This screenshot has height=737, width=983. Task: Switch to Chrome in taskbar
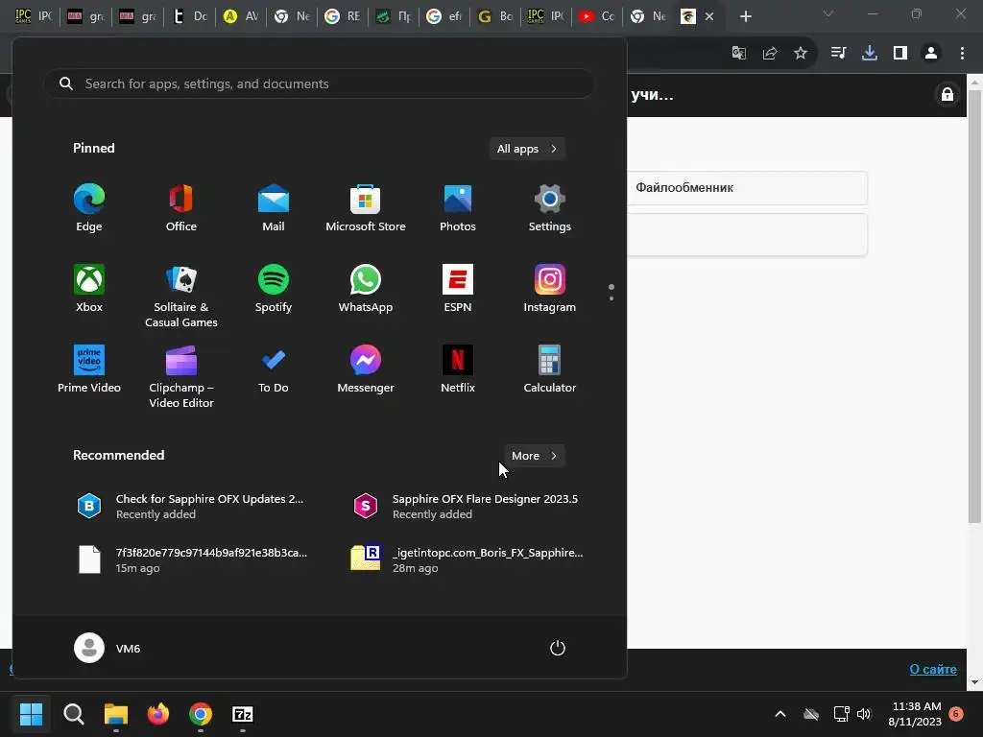click(x=201, y=714)
